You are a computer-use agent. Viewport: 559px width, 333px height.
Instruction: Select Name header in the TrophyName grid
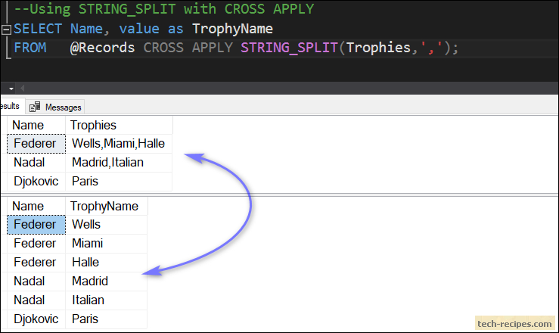(x=36, y=206)
